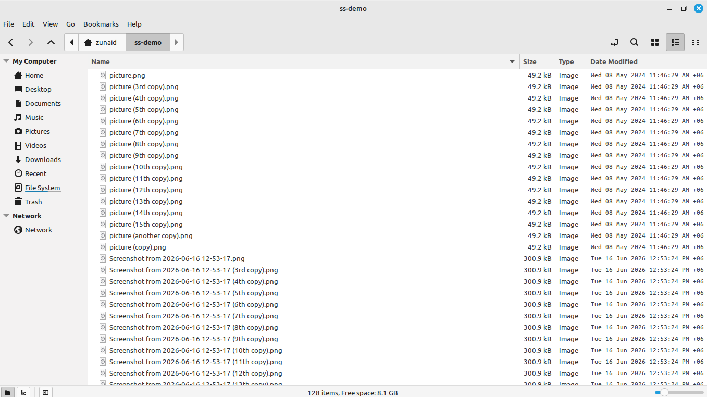The image size is (707, 397).
Task: Open the file search tool
Action: tap(634, 42)
